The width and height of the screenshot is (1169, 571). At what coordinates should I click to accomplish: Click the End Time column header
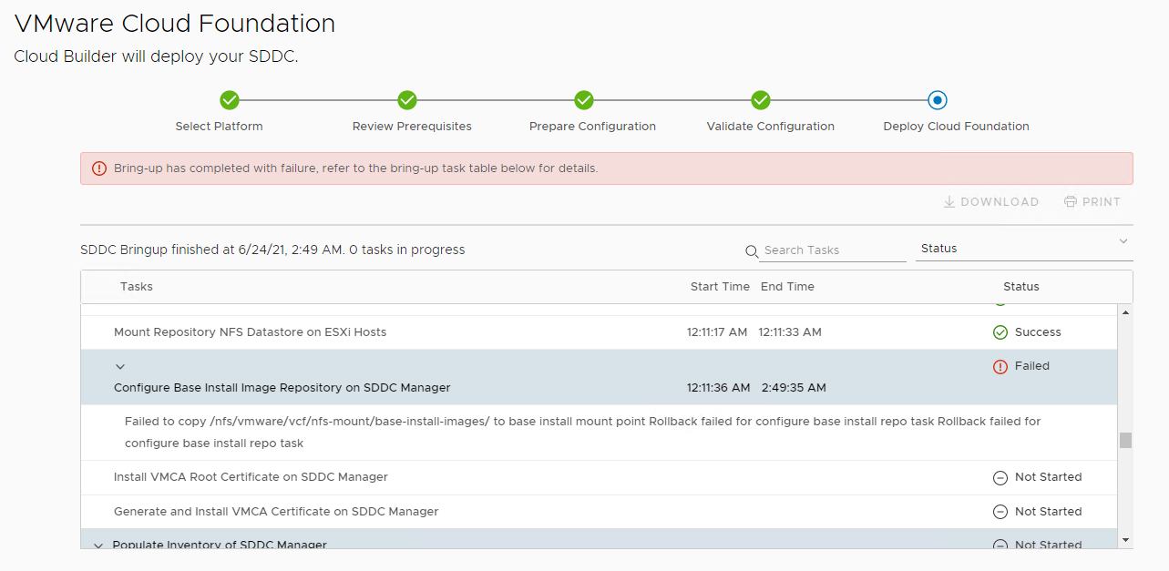pos(787,287)
